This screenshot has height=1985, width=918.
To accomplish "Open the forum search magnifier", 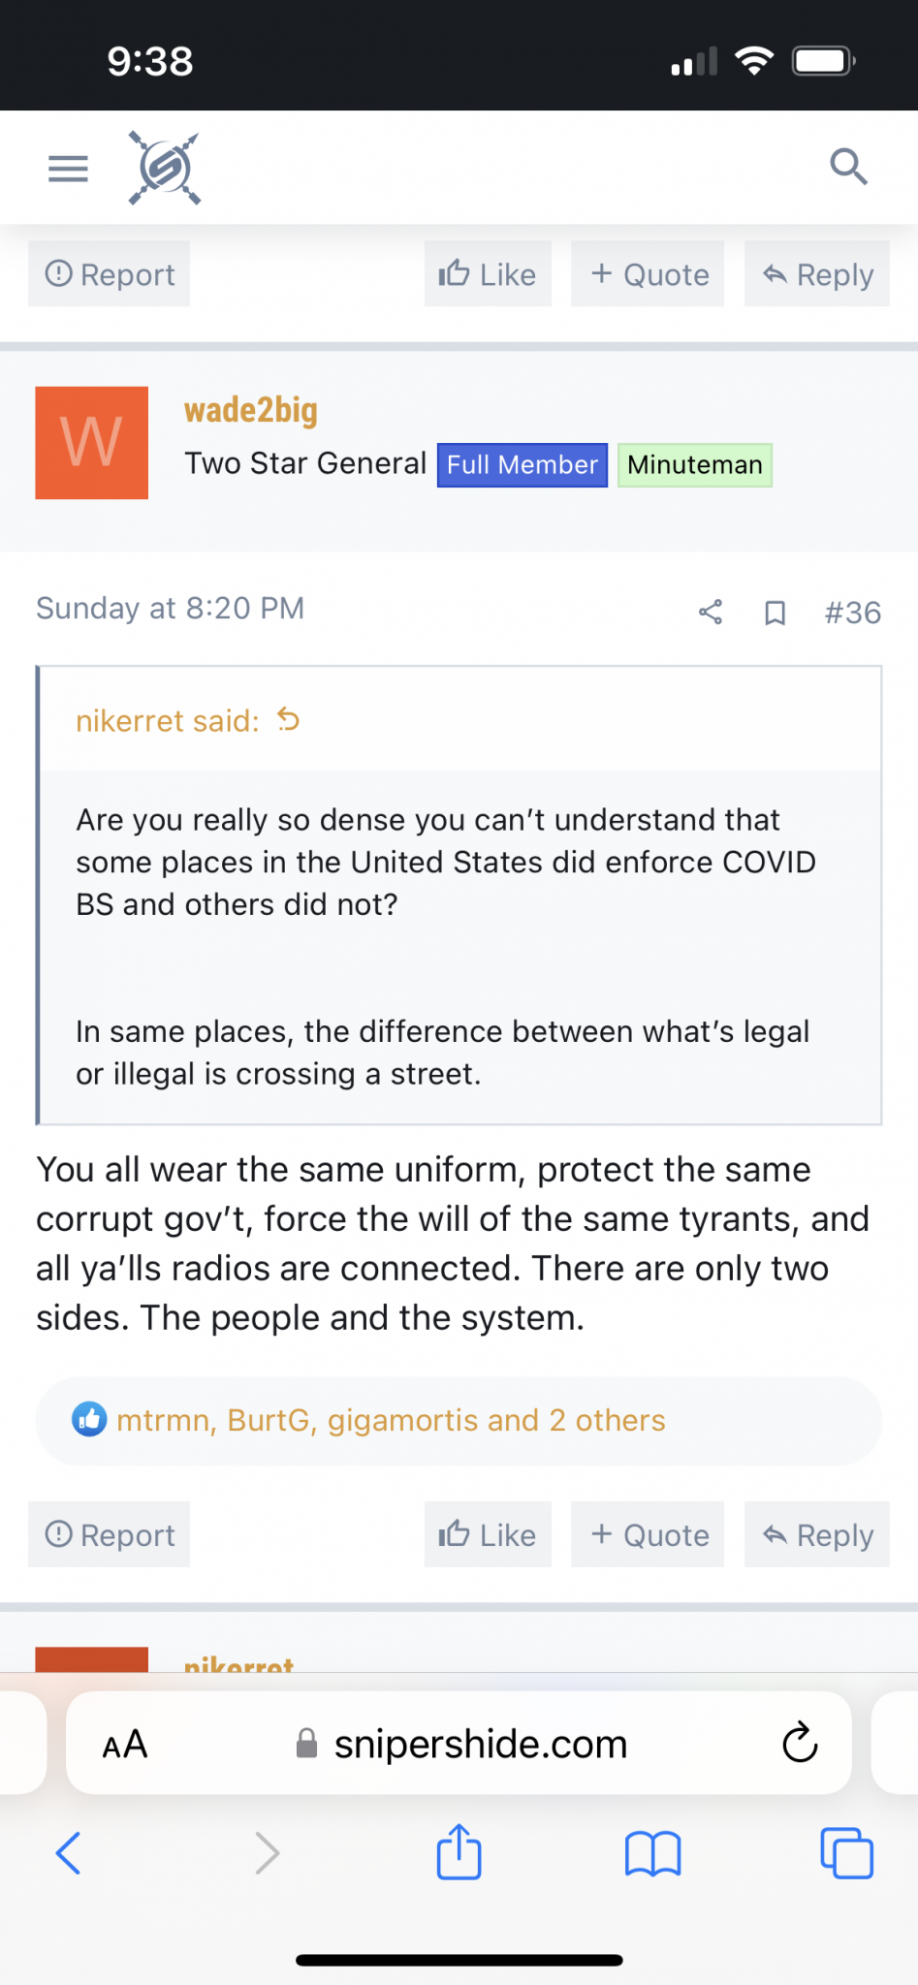I will (x=848, y=167).
